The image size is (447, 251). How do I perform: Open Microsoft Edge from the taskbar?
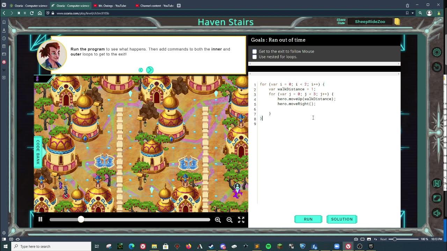pyautogui.click(x=131, y=246)
